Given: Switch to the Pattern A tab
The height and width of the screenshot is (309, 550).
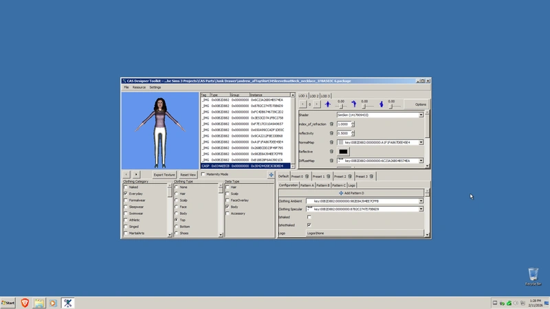Looking at the screenshot, I should point(306,185).
